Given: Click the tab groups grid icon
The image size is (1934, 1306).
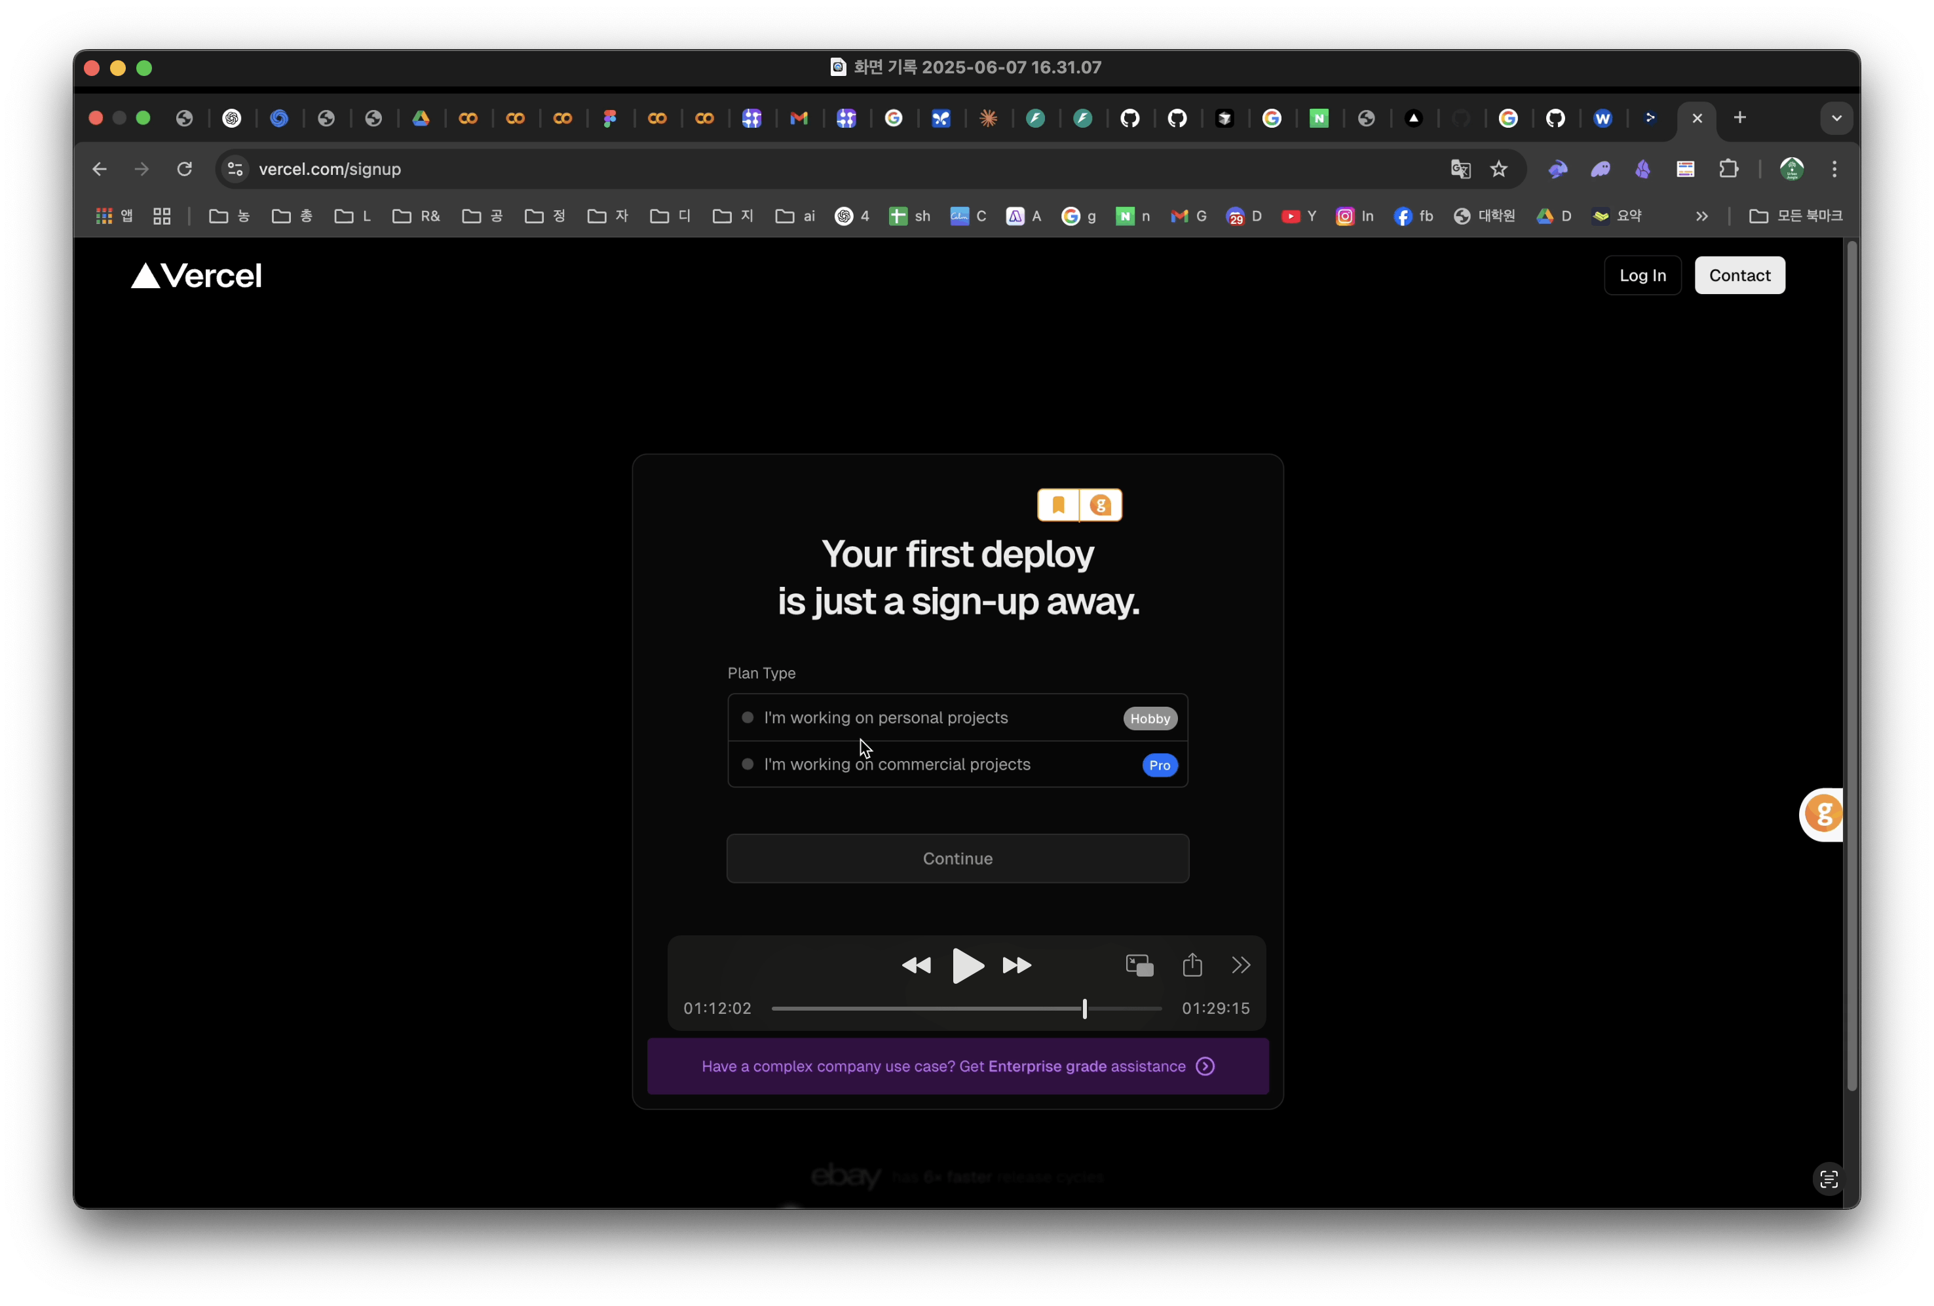Looking at the screenshot, I should [x=161, y=216].
